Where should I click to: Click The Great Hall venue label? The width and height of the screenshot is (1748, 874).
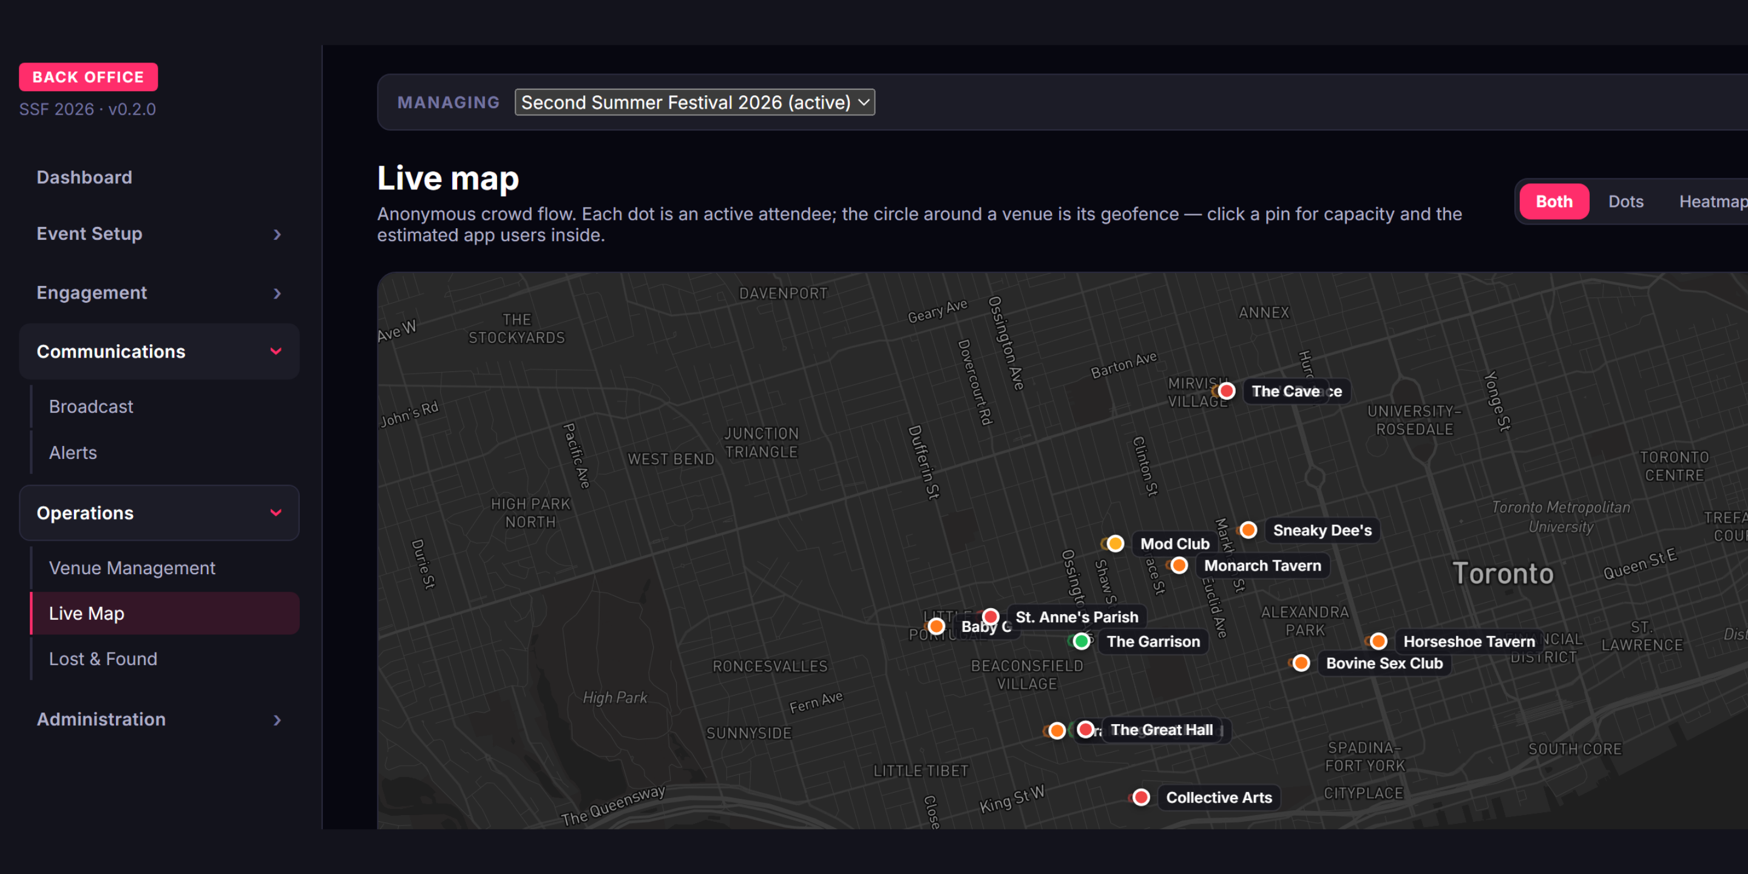(x=1161, y=730)
